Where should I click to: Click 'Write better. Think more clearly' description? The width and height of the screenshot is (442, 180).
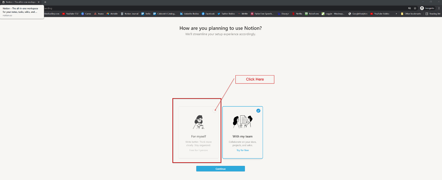click(x=199, y=143)
